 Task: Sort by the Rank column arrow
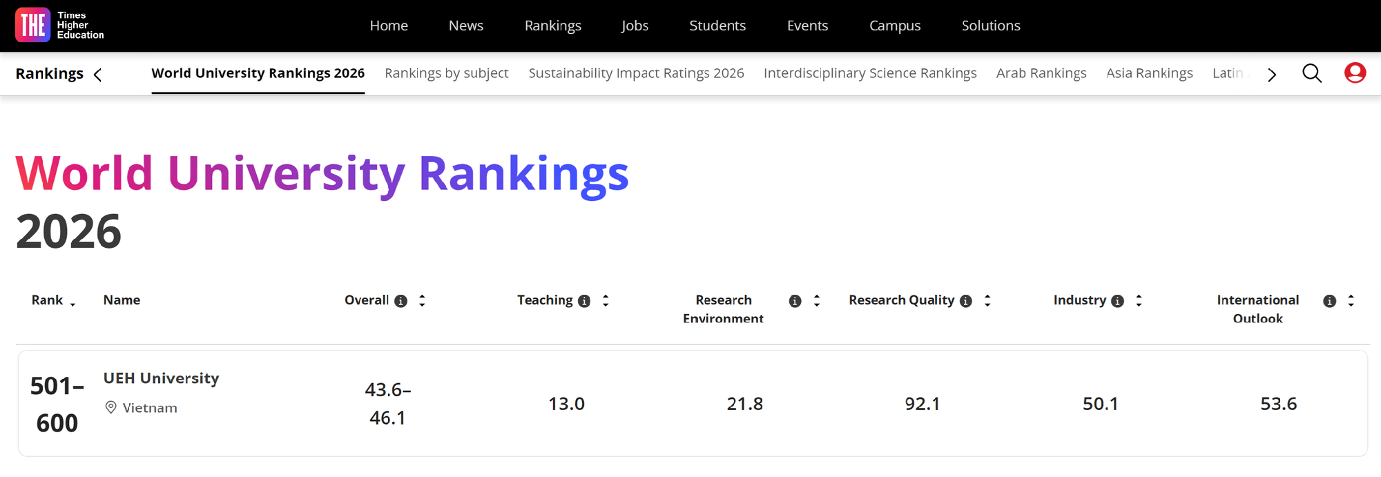point(73,304)
